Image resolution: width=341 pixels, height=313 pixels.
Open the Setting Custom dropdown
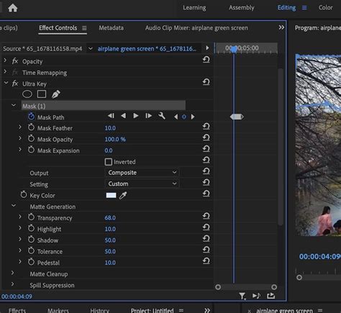(x=142, y=183)
